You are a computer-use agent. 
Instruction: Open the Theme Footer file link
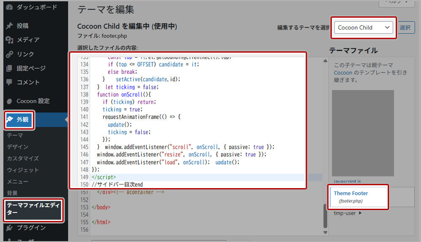(x=351, y=194)
